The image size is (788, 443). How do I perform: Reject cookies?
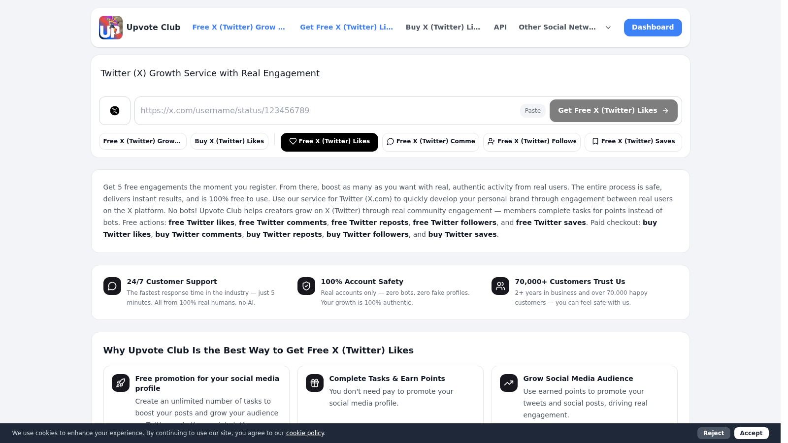[x=714, y=433]
